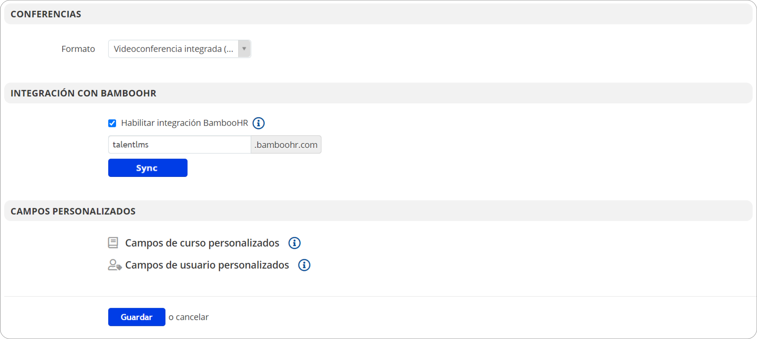Click the Guardar button
This screenshot has height=339, width=757.
click(x=136, y=317)
